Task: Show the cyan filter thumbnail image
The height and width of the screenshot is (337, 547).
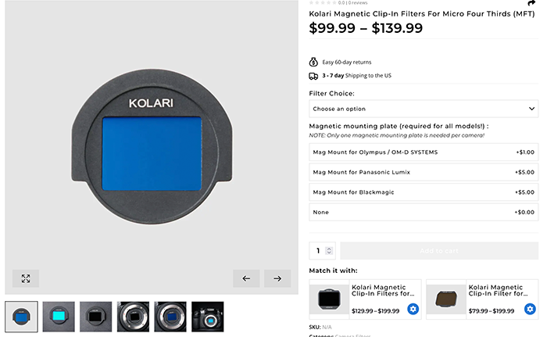Action: tap(59, 317)
